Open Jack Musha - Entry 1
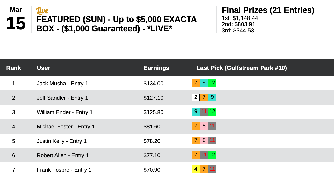 [x=62, y=84]
